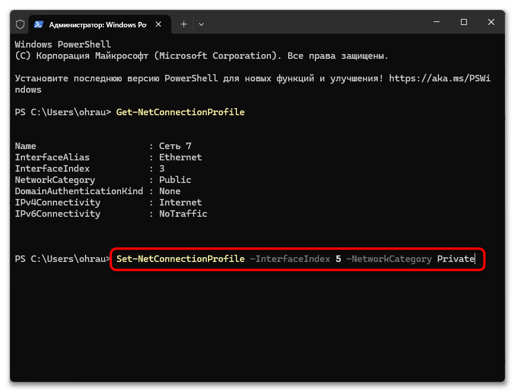Click the InterfaceIndex label in output
Viewport: 515px width, 392px height.
(x=52, y=169)
